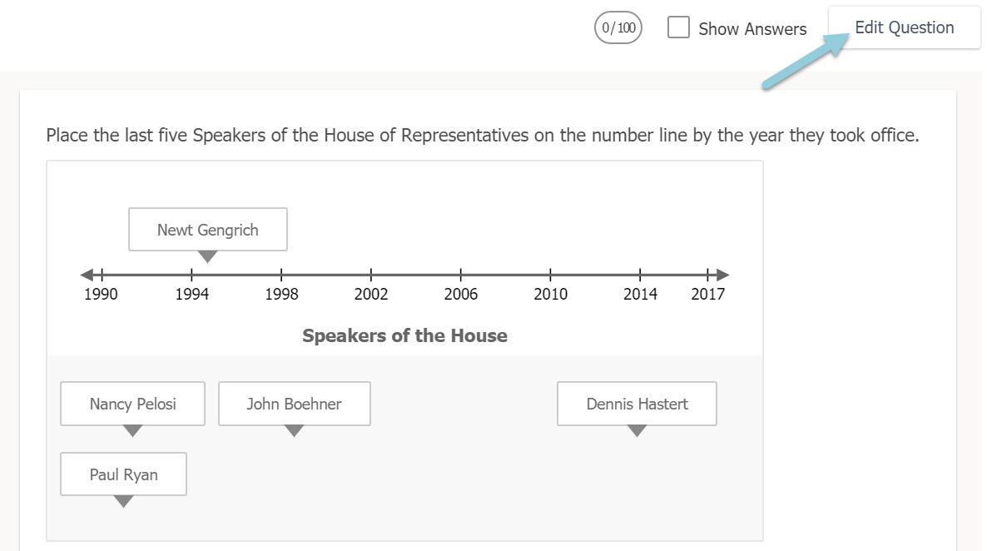
Task: Click the pointer below Nancy Pelosi
Action: click(133, 431)
